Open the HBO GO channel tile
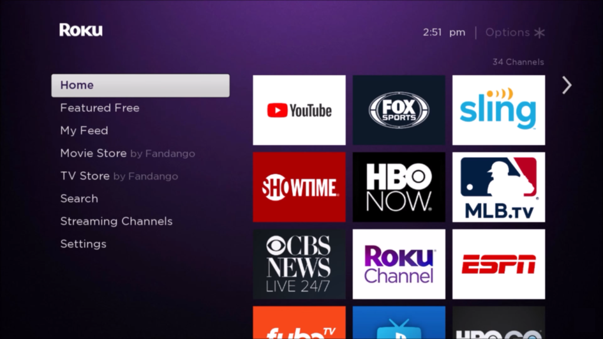603x339 pixels. click(x=499, y=323)
